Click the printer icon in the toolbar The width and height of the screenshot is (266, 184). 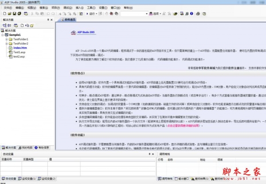(198, 14)
